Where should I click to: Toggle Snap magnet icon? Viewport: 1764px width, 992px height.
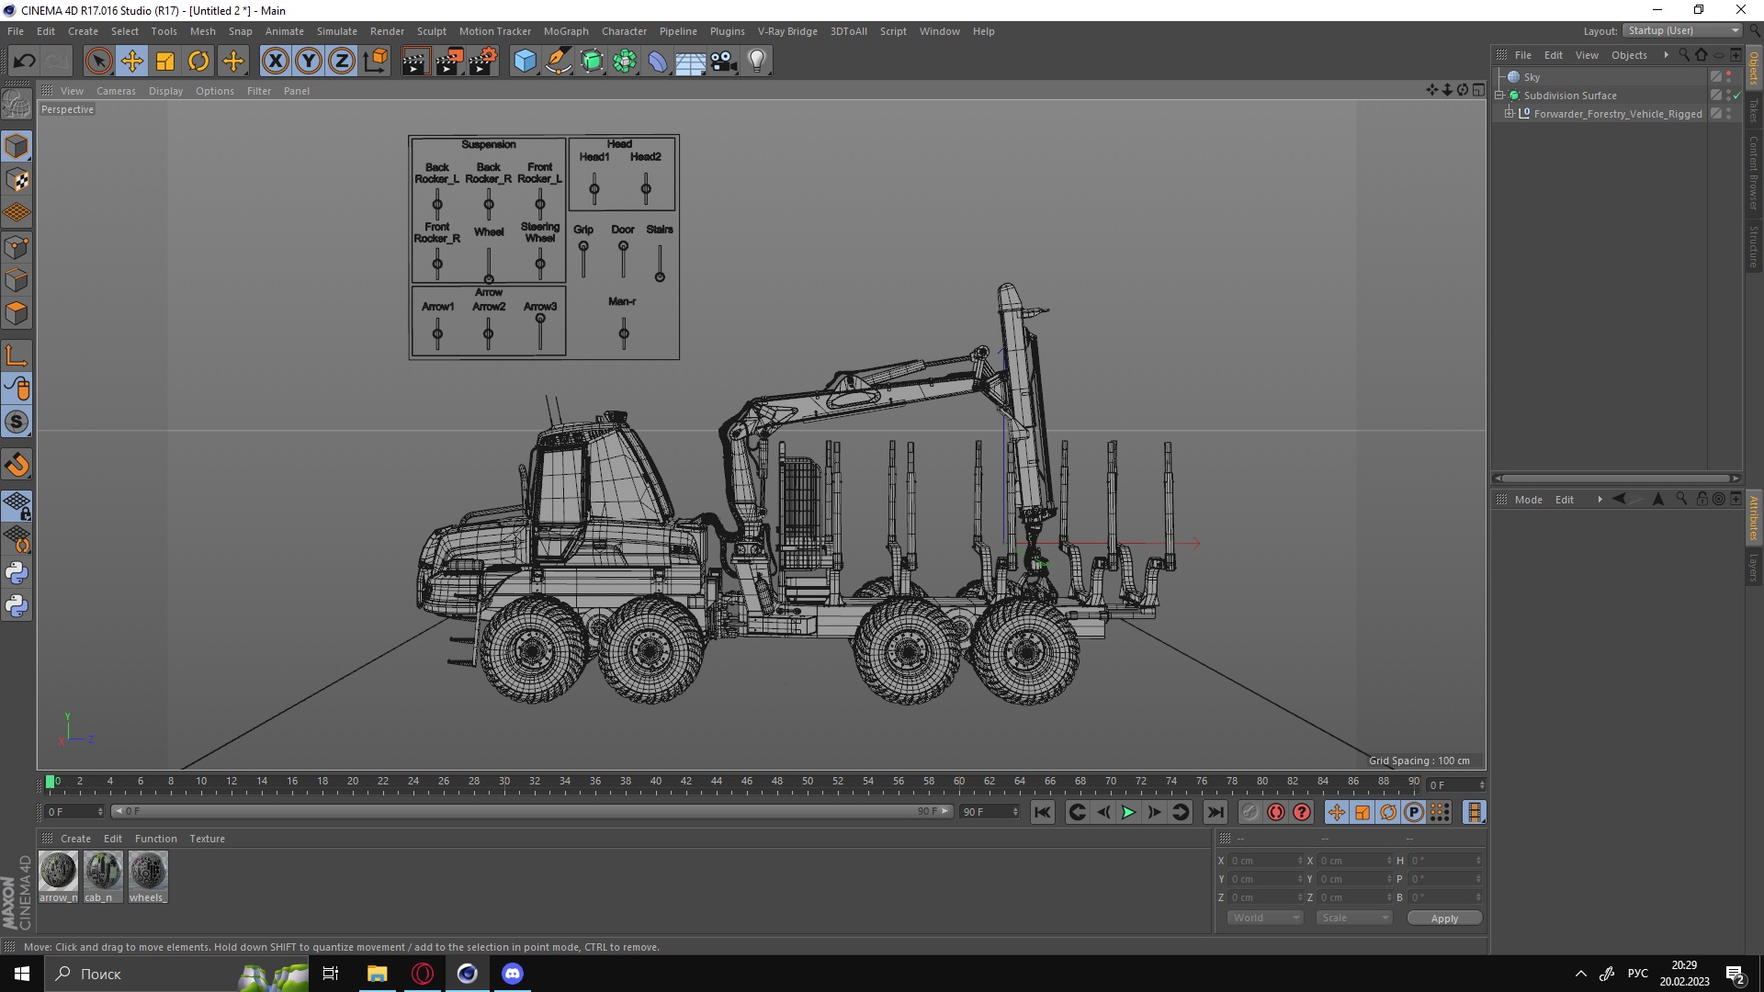coord(17,465)
